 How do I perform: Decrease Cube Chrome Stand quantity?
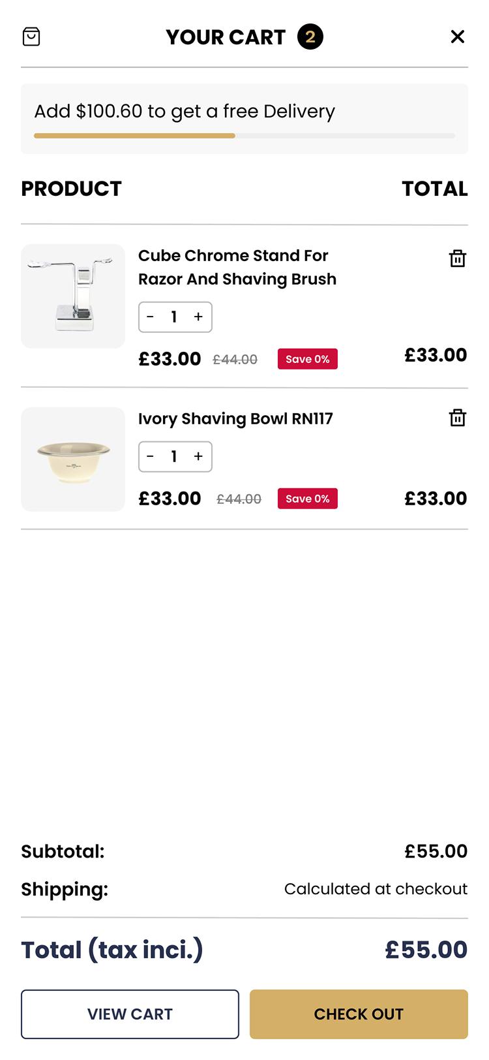pyautogui.click(x=151, y=317)
